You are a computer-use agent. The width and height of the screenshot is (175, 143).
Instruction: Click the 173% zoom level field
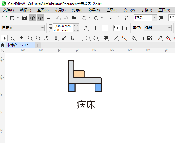[x=143, y=18]
